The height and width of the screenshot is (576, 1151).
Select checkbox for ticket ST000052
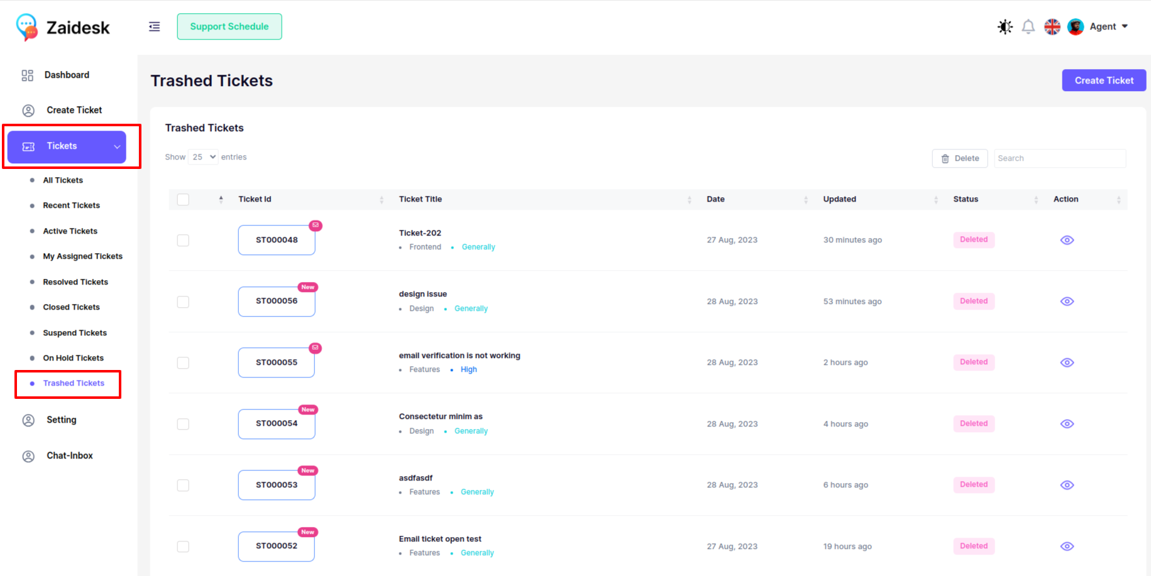click(183, 547)
